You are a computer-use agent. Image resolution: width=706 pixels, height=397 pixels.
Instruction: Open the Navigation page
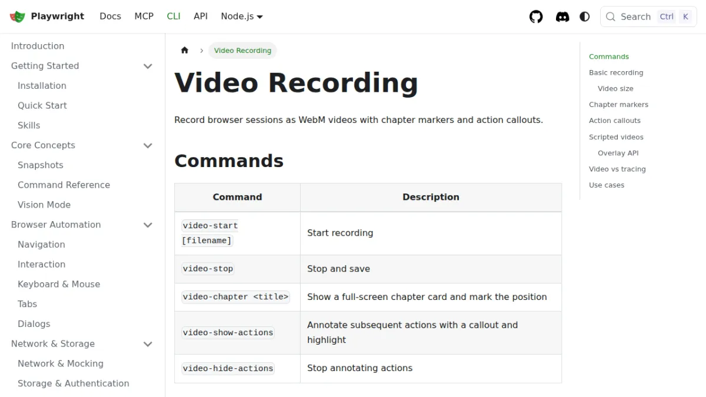(x=41, y=245)
